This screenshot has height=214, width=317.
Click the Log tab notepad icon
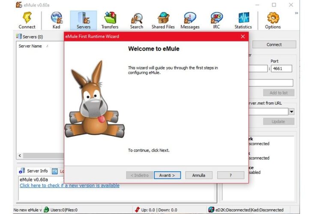pos(54,171)
